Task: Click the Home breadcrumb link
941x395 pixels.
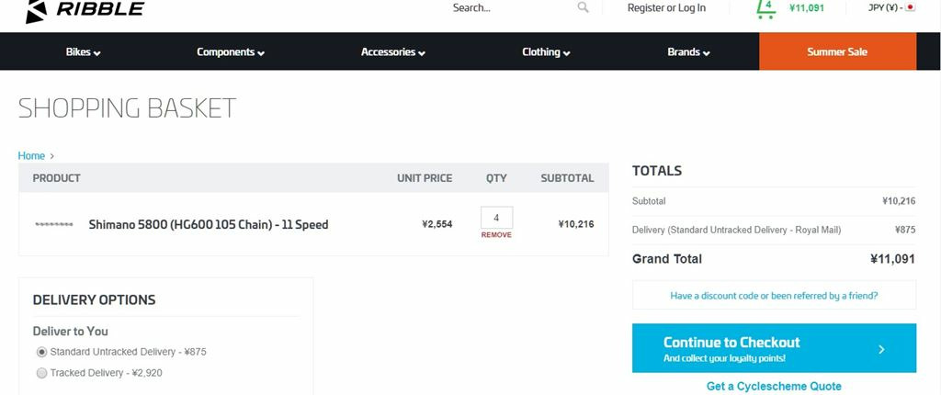Action: (x=31, y=155)
